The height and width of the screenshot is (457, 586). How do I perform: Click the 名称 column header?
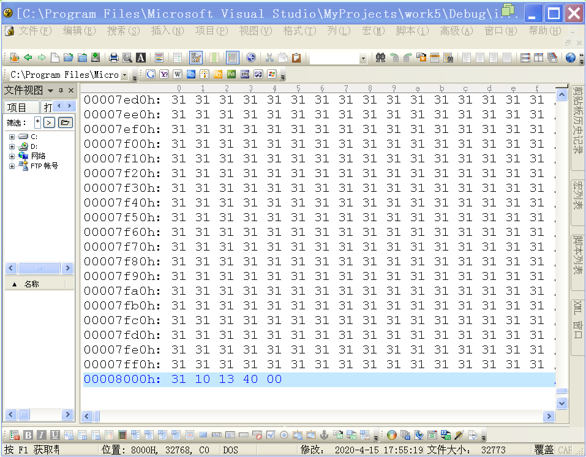31,284
